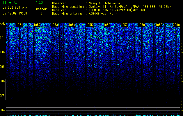
Task: Click time marker 1955
Action: click(x=89, y=25)
